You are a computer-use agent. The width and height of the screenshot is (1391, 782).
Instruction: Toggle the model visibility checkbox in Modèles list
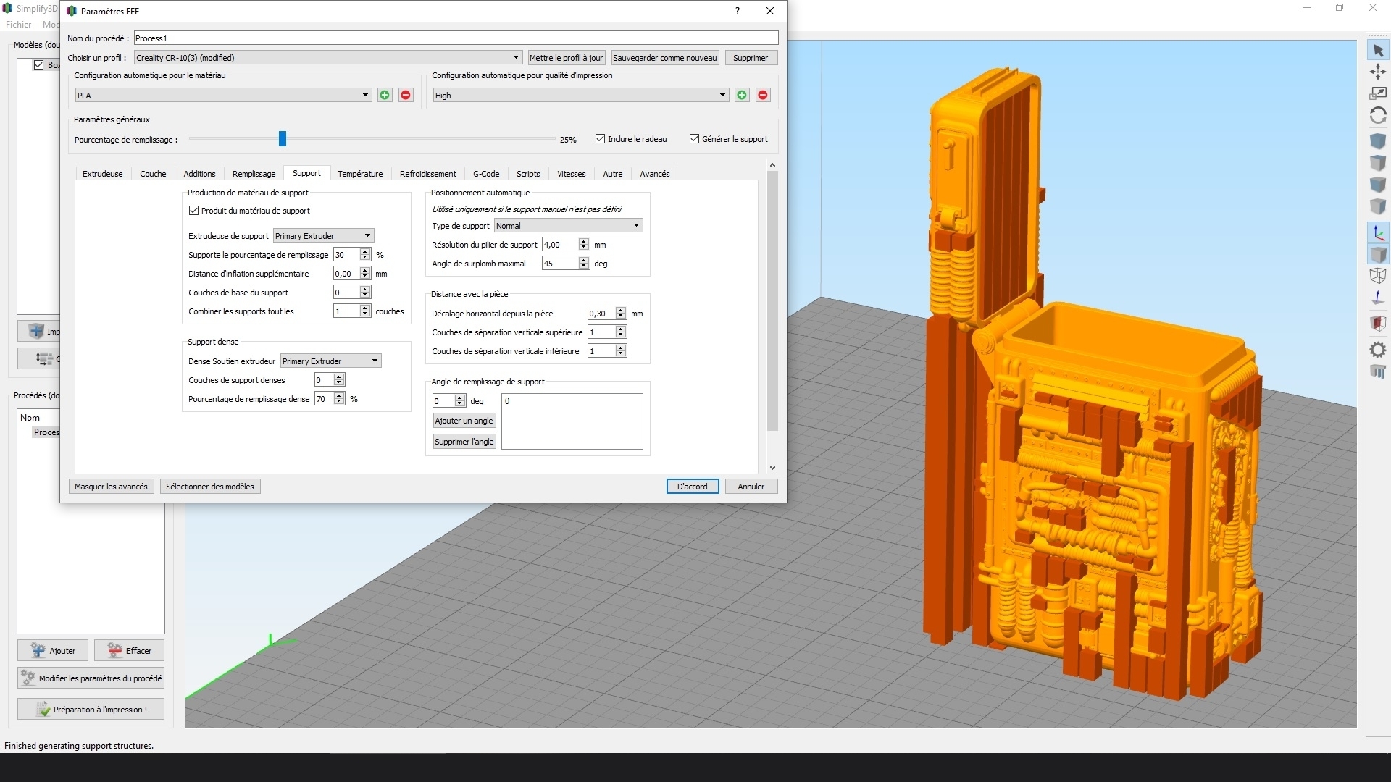click(x=38, y=65)
